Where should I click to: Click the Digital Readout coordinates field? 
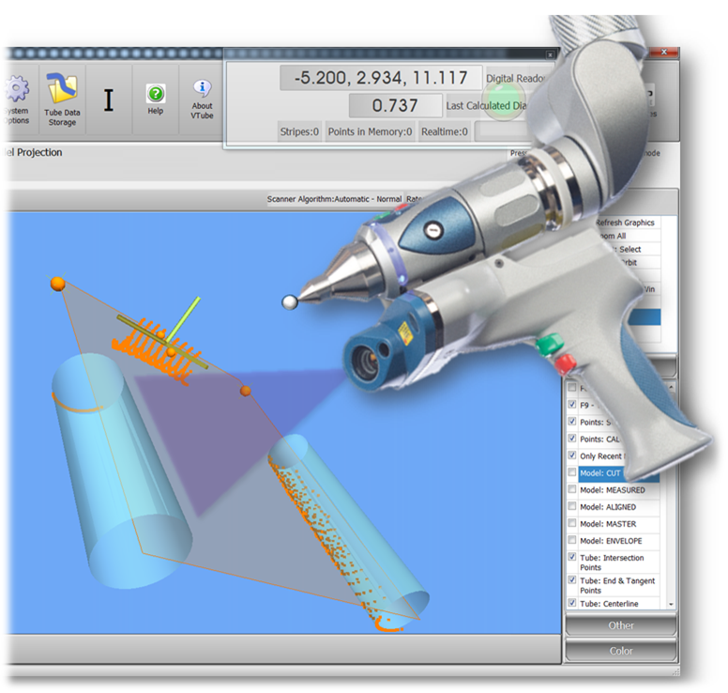coord(380,78)
